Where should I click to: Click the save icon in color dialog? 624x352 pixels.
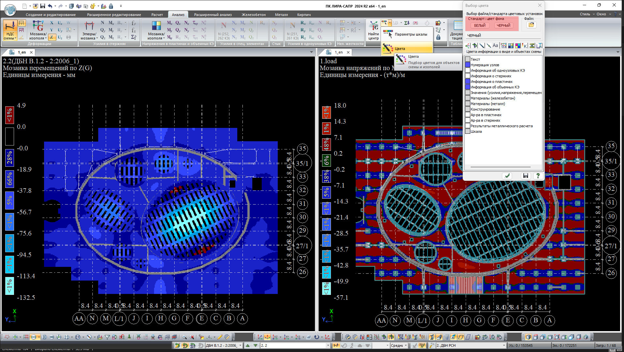pyautogui.click(x=525, y=176)
